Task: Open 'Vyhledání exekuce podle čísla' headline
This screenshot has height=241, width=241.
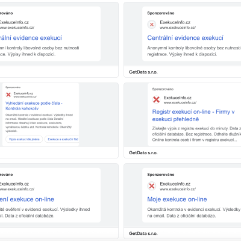Action: [x=34, y=105]
